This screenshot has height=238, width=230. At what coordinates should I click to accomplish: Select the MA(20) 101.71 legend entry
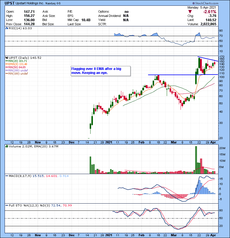pos(16,61)
